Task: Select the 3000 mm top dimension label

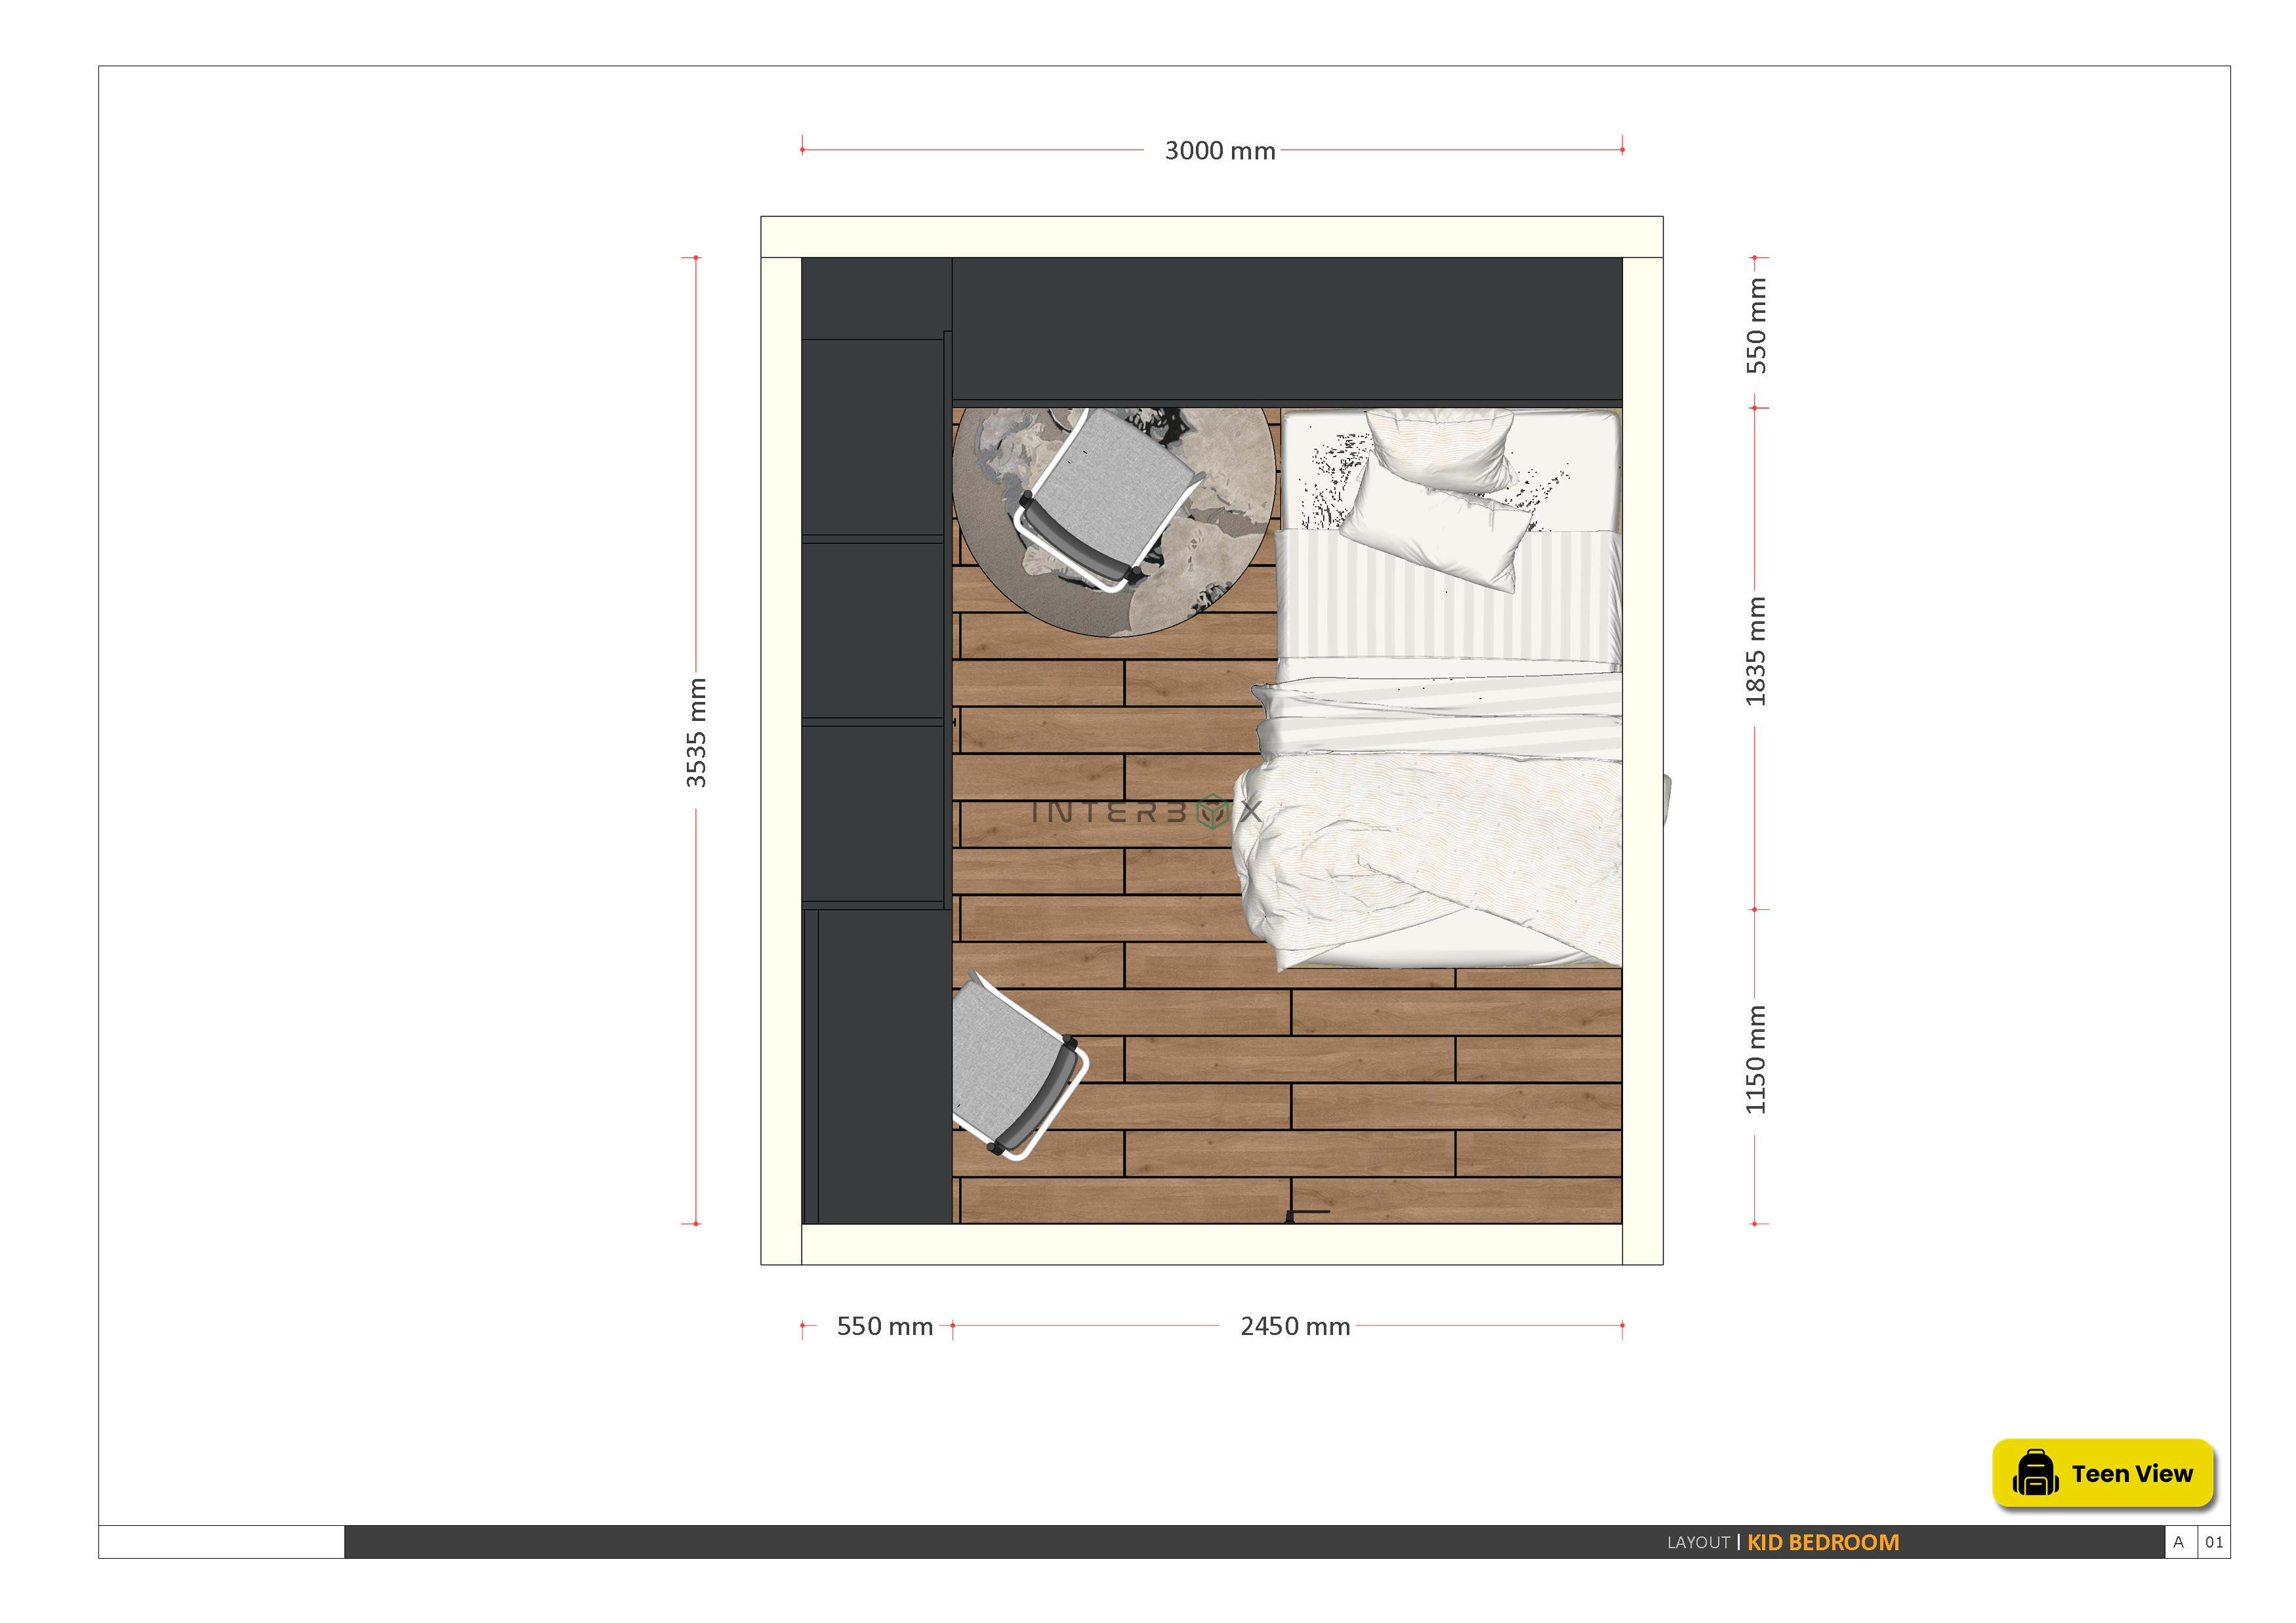Action: point(1220,151)
